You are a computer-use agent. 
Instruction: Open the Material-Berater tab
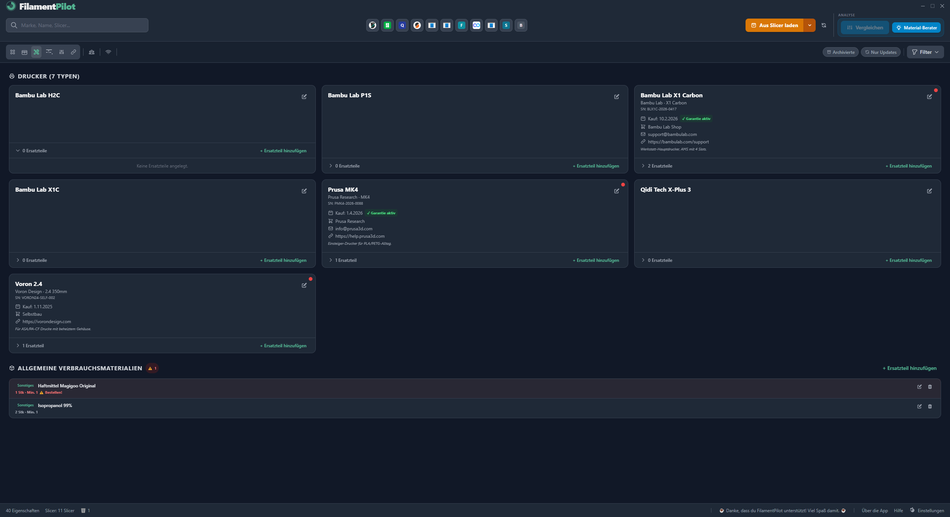click(x=916, y=27)
